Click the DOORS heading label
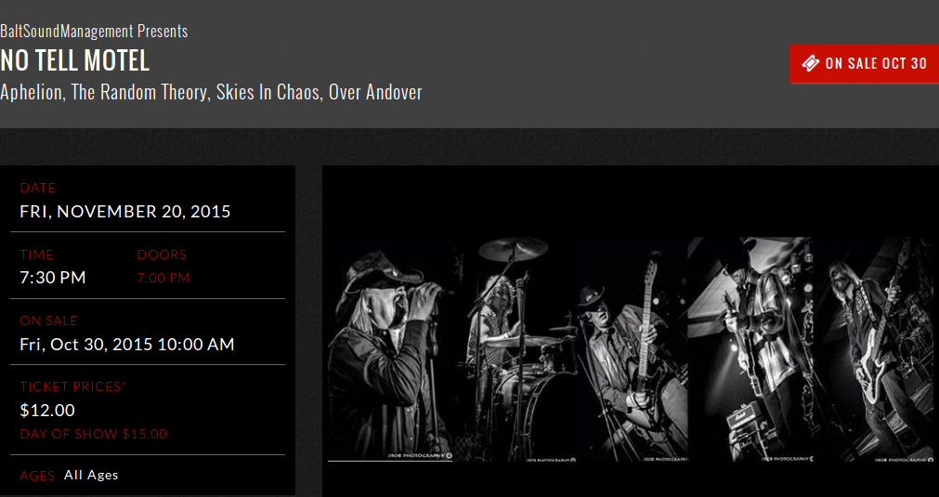Screen dimensions: 939x497 point(163,255)
